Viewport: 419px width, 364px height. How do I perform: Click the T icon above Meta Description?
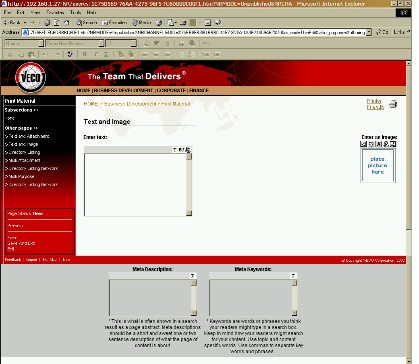tap(193, 276)
